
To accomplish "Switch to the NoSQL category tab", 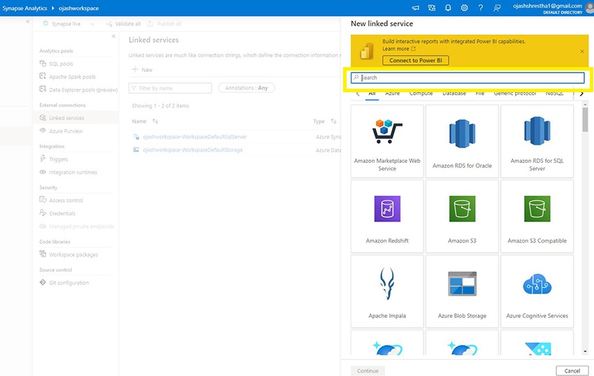I will (x=555, y=93).
